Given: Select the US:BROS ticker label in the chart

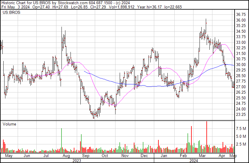Looking at the screenshot, I should pos(12,12).
